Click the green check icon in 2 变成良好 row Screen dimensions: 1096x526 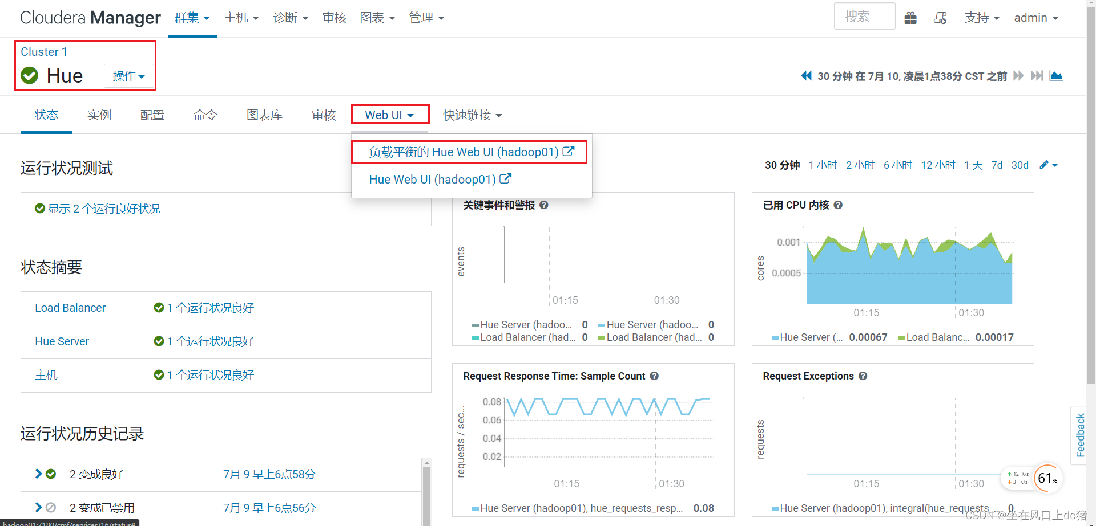pos(51,474)
